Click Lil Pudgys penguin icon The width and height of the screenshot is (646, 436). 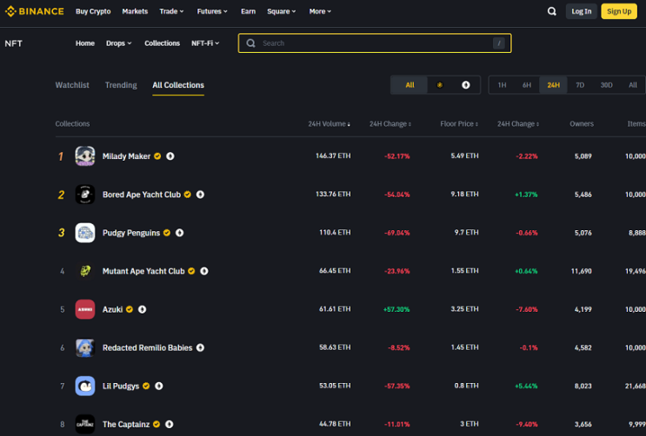click(85, 386)
